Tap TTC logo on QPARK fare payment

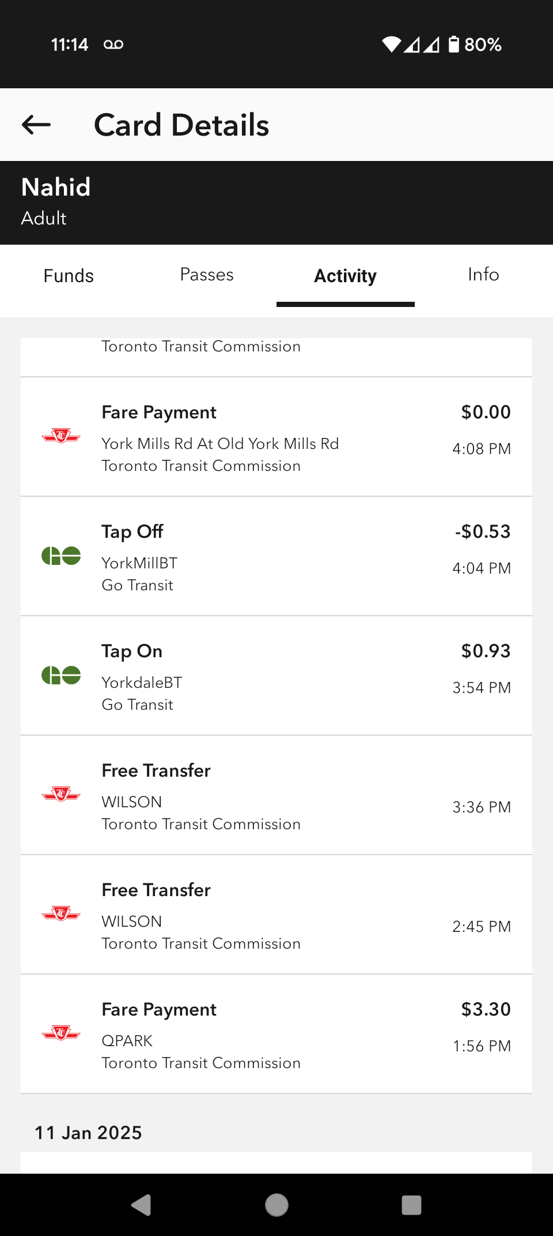pos(61,1033)
